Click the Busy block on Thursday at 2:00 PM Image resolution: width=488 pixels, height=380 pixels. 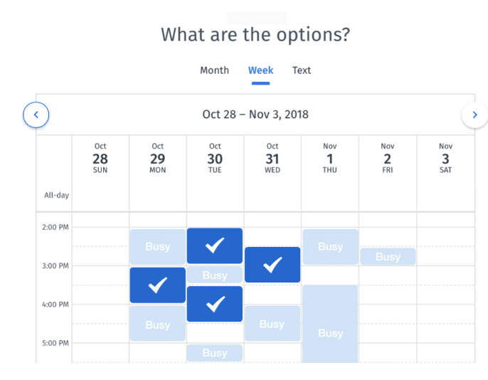click(x=330, y=247)
